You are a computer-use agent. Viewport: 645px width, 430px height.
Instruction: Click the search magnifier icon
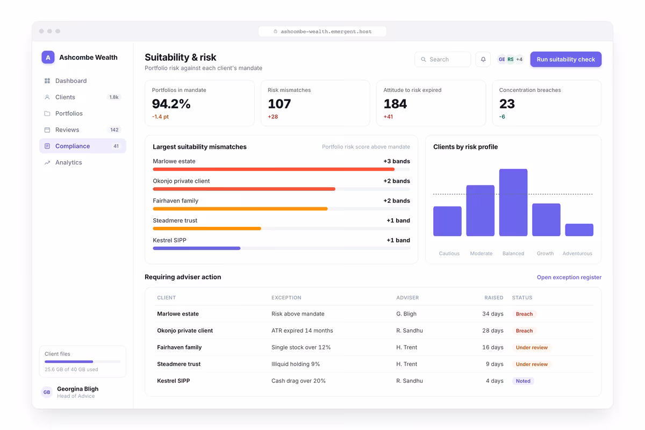tap(424, 60)
